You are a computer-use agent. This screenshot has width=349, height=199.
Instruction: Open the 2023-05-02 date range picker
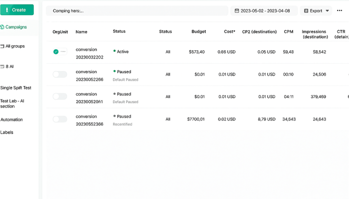(264, 10)
